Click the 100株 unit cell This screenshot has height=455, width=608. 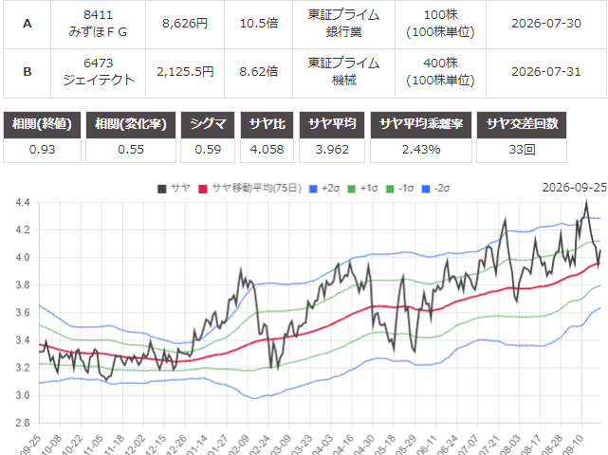click(440, 24)
